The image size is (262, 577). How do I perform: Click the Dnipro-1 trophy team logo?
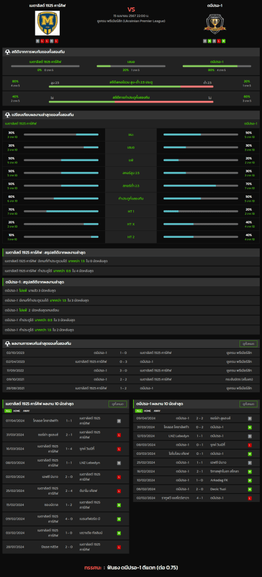[x=215, y=23]
